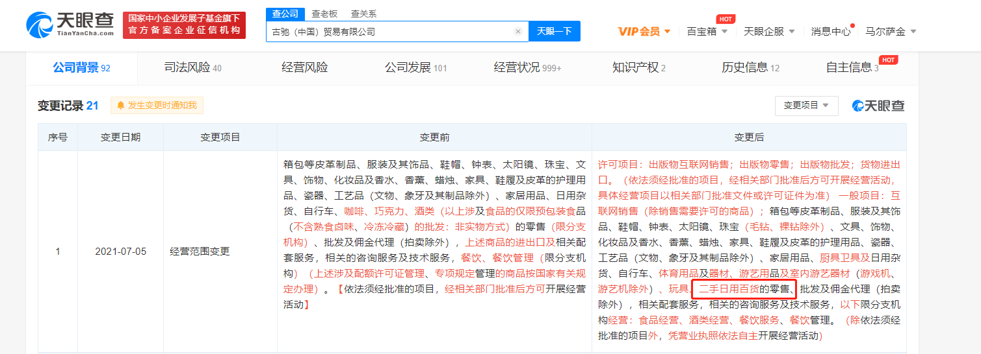Click the 变更项目 column header
Screen dimensions: 981x354
click(x=220, y=137)
